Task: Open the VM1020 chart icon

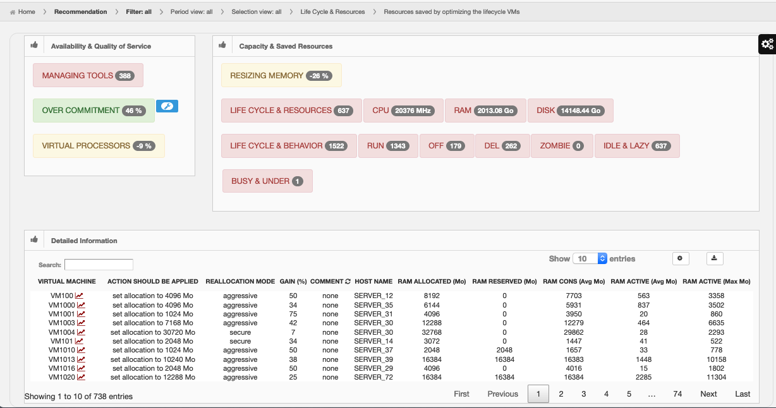Action: click(81, 377)
